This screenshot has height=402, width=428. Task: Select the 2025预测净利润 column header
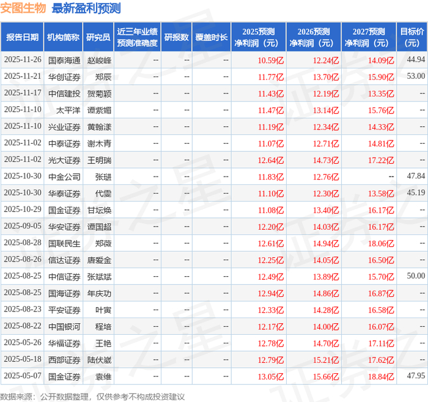259,37
